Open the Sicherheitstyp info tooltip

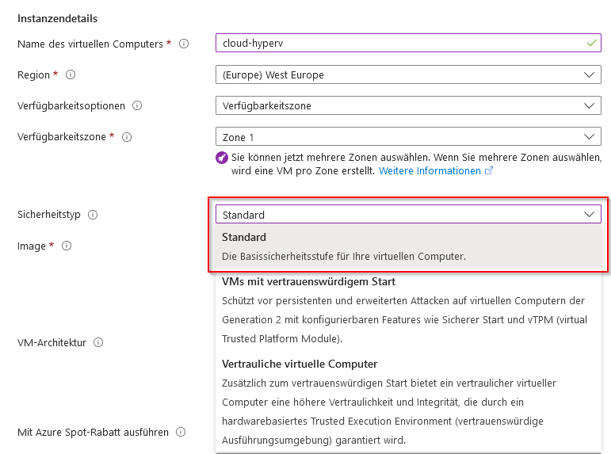coord(93,215)
